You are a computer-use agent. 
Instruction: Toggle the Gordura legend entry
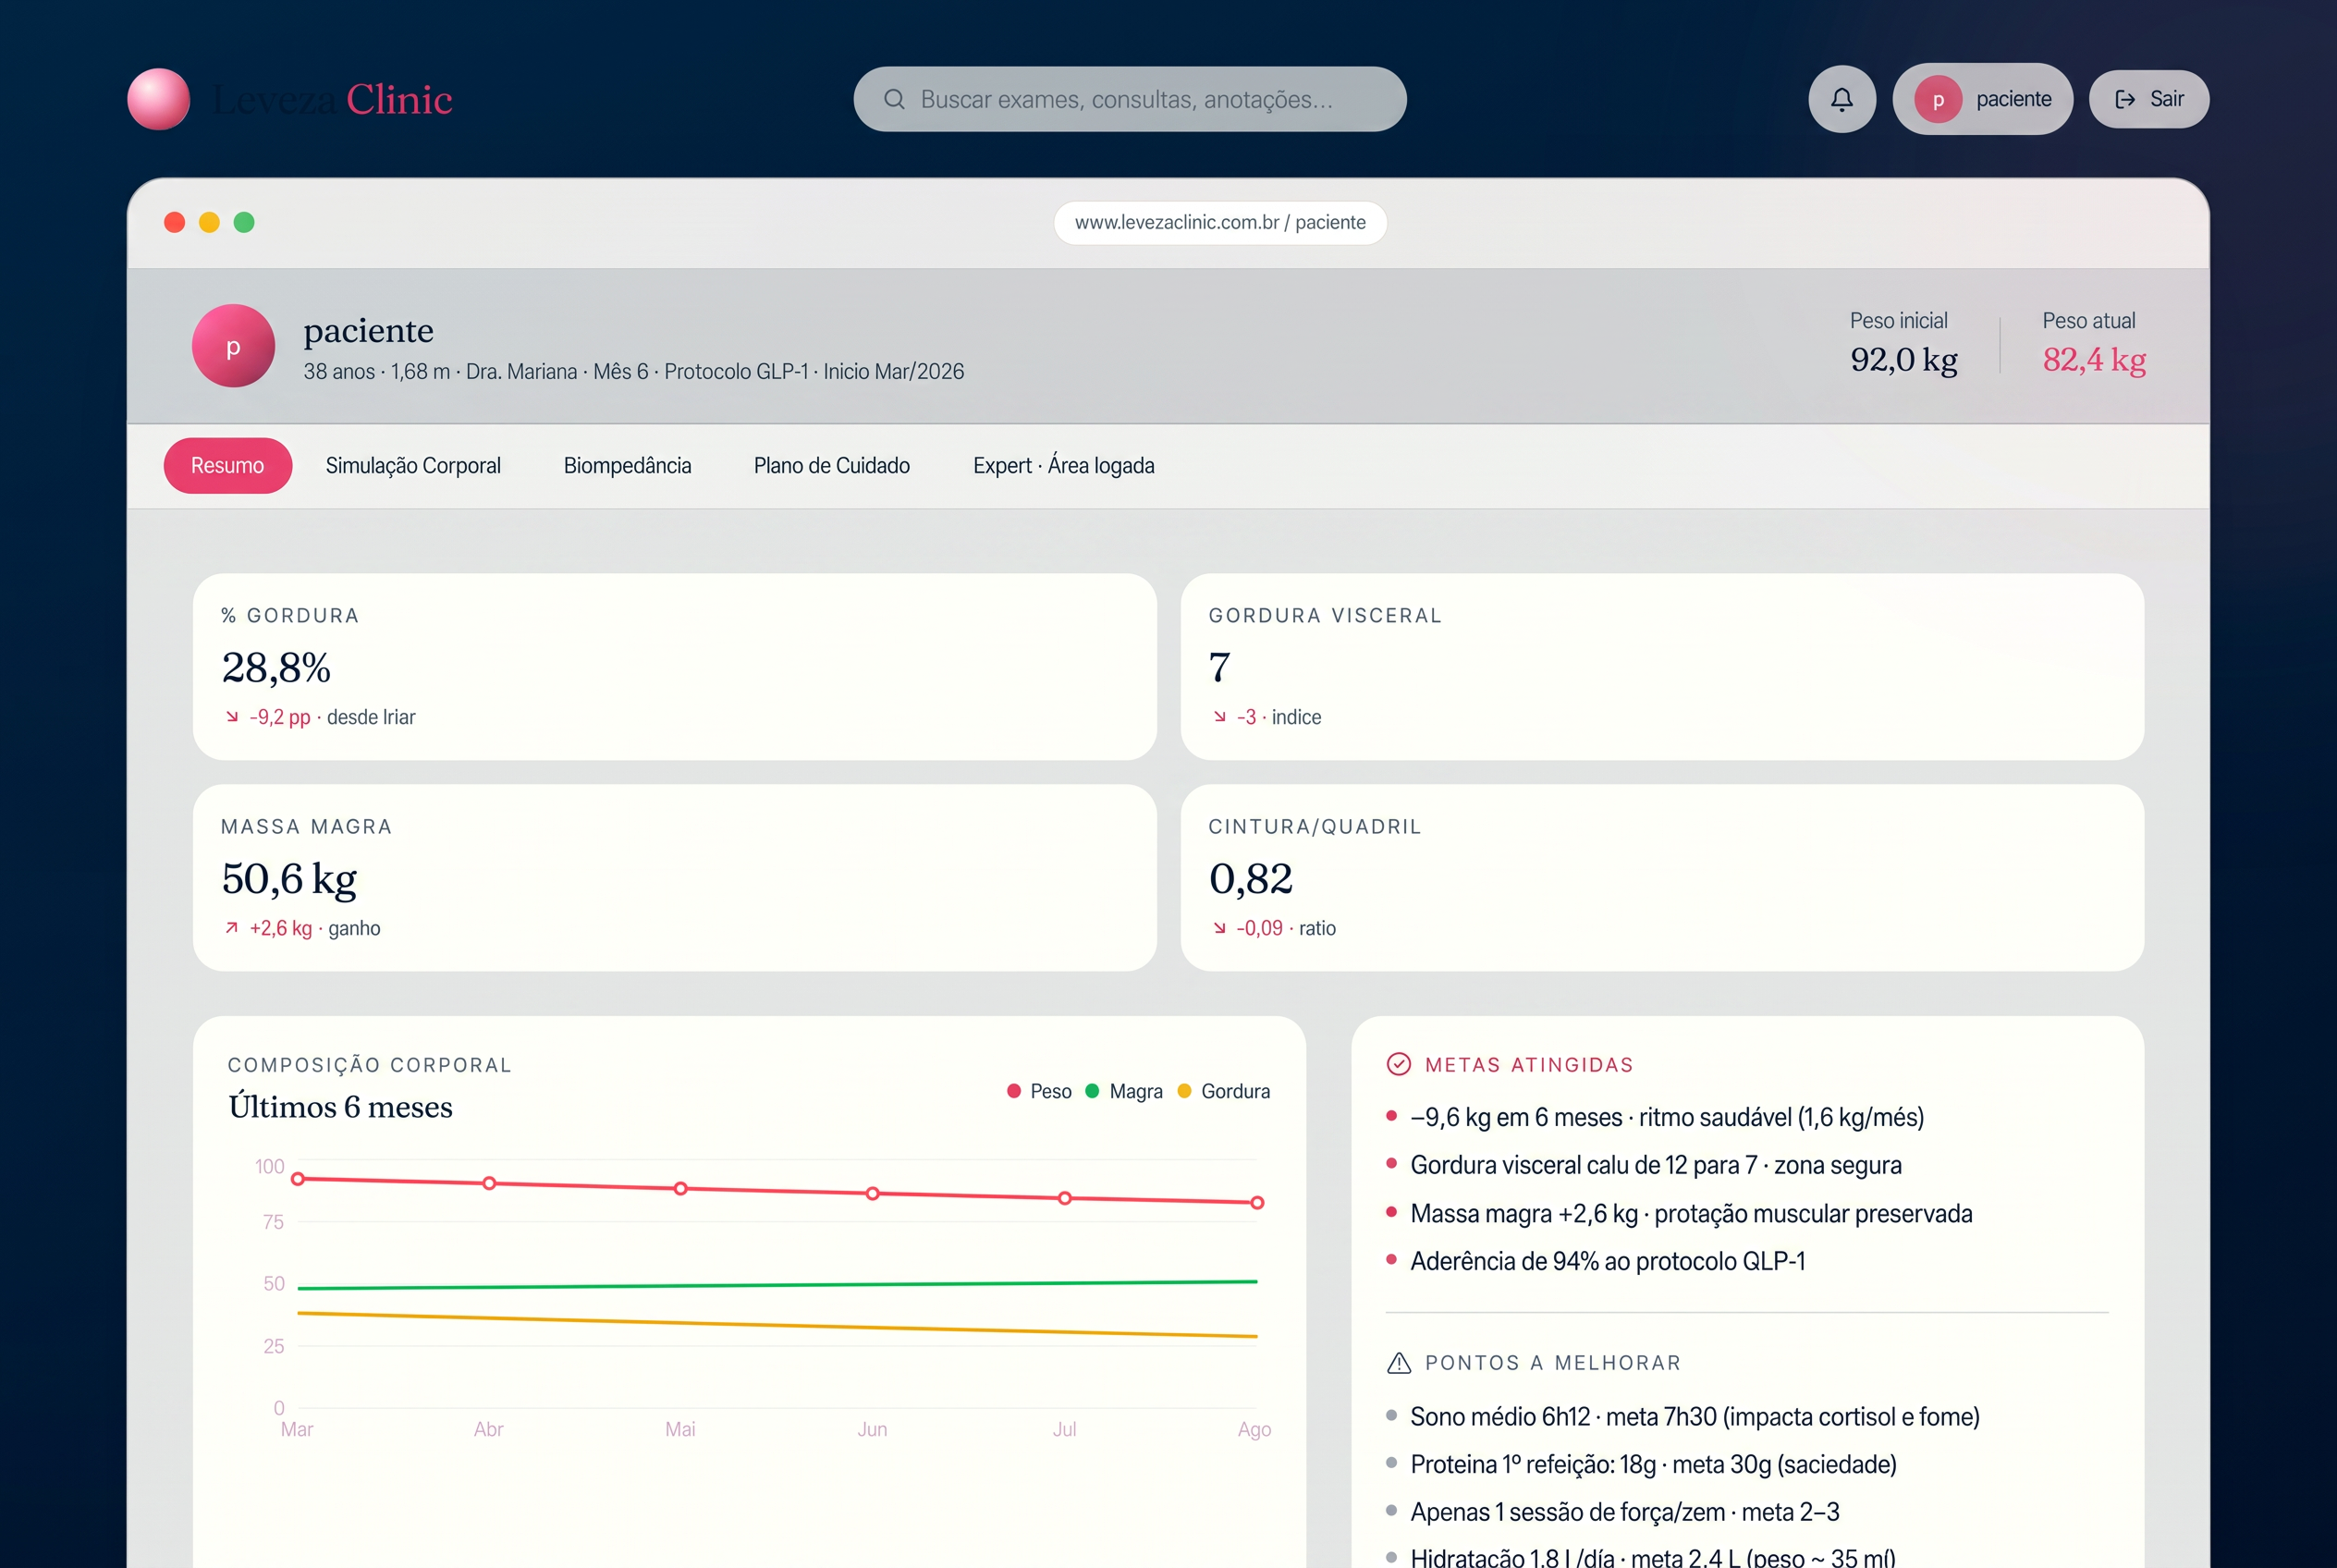click(1224, 1091)
